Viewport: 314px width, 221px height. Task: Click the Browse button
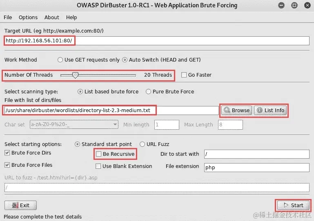(x=236, y=110)
